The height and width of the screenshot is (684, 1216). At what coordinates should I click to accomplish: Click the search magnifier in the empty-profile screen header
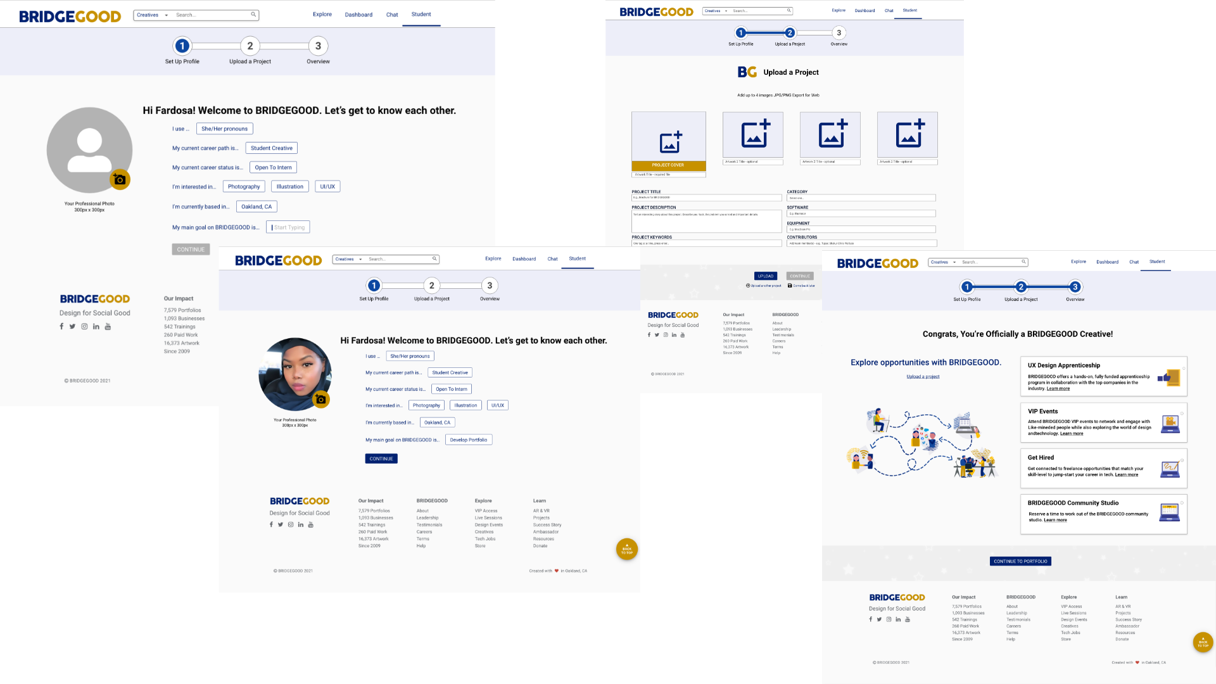click(x=253, y=15)
